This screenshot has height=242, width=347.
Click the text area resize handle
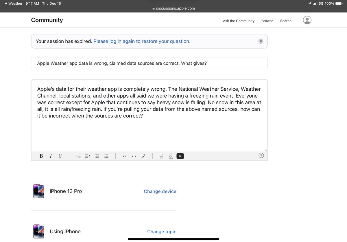pos(265,150)
